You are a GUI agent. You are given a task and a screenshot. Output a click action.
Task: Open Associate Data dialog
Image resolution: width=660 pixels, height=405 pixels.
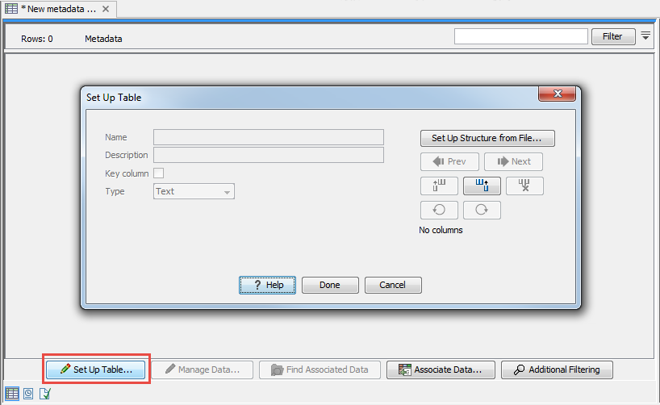440,370
